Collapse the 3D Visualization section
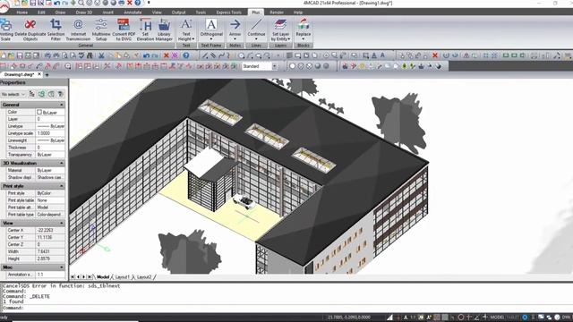Screen dimensions: 573x322 pyautogui.click(x=62, y=163)
